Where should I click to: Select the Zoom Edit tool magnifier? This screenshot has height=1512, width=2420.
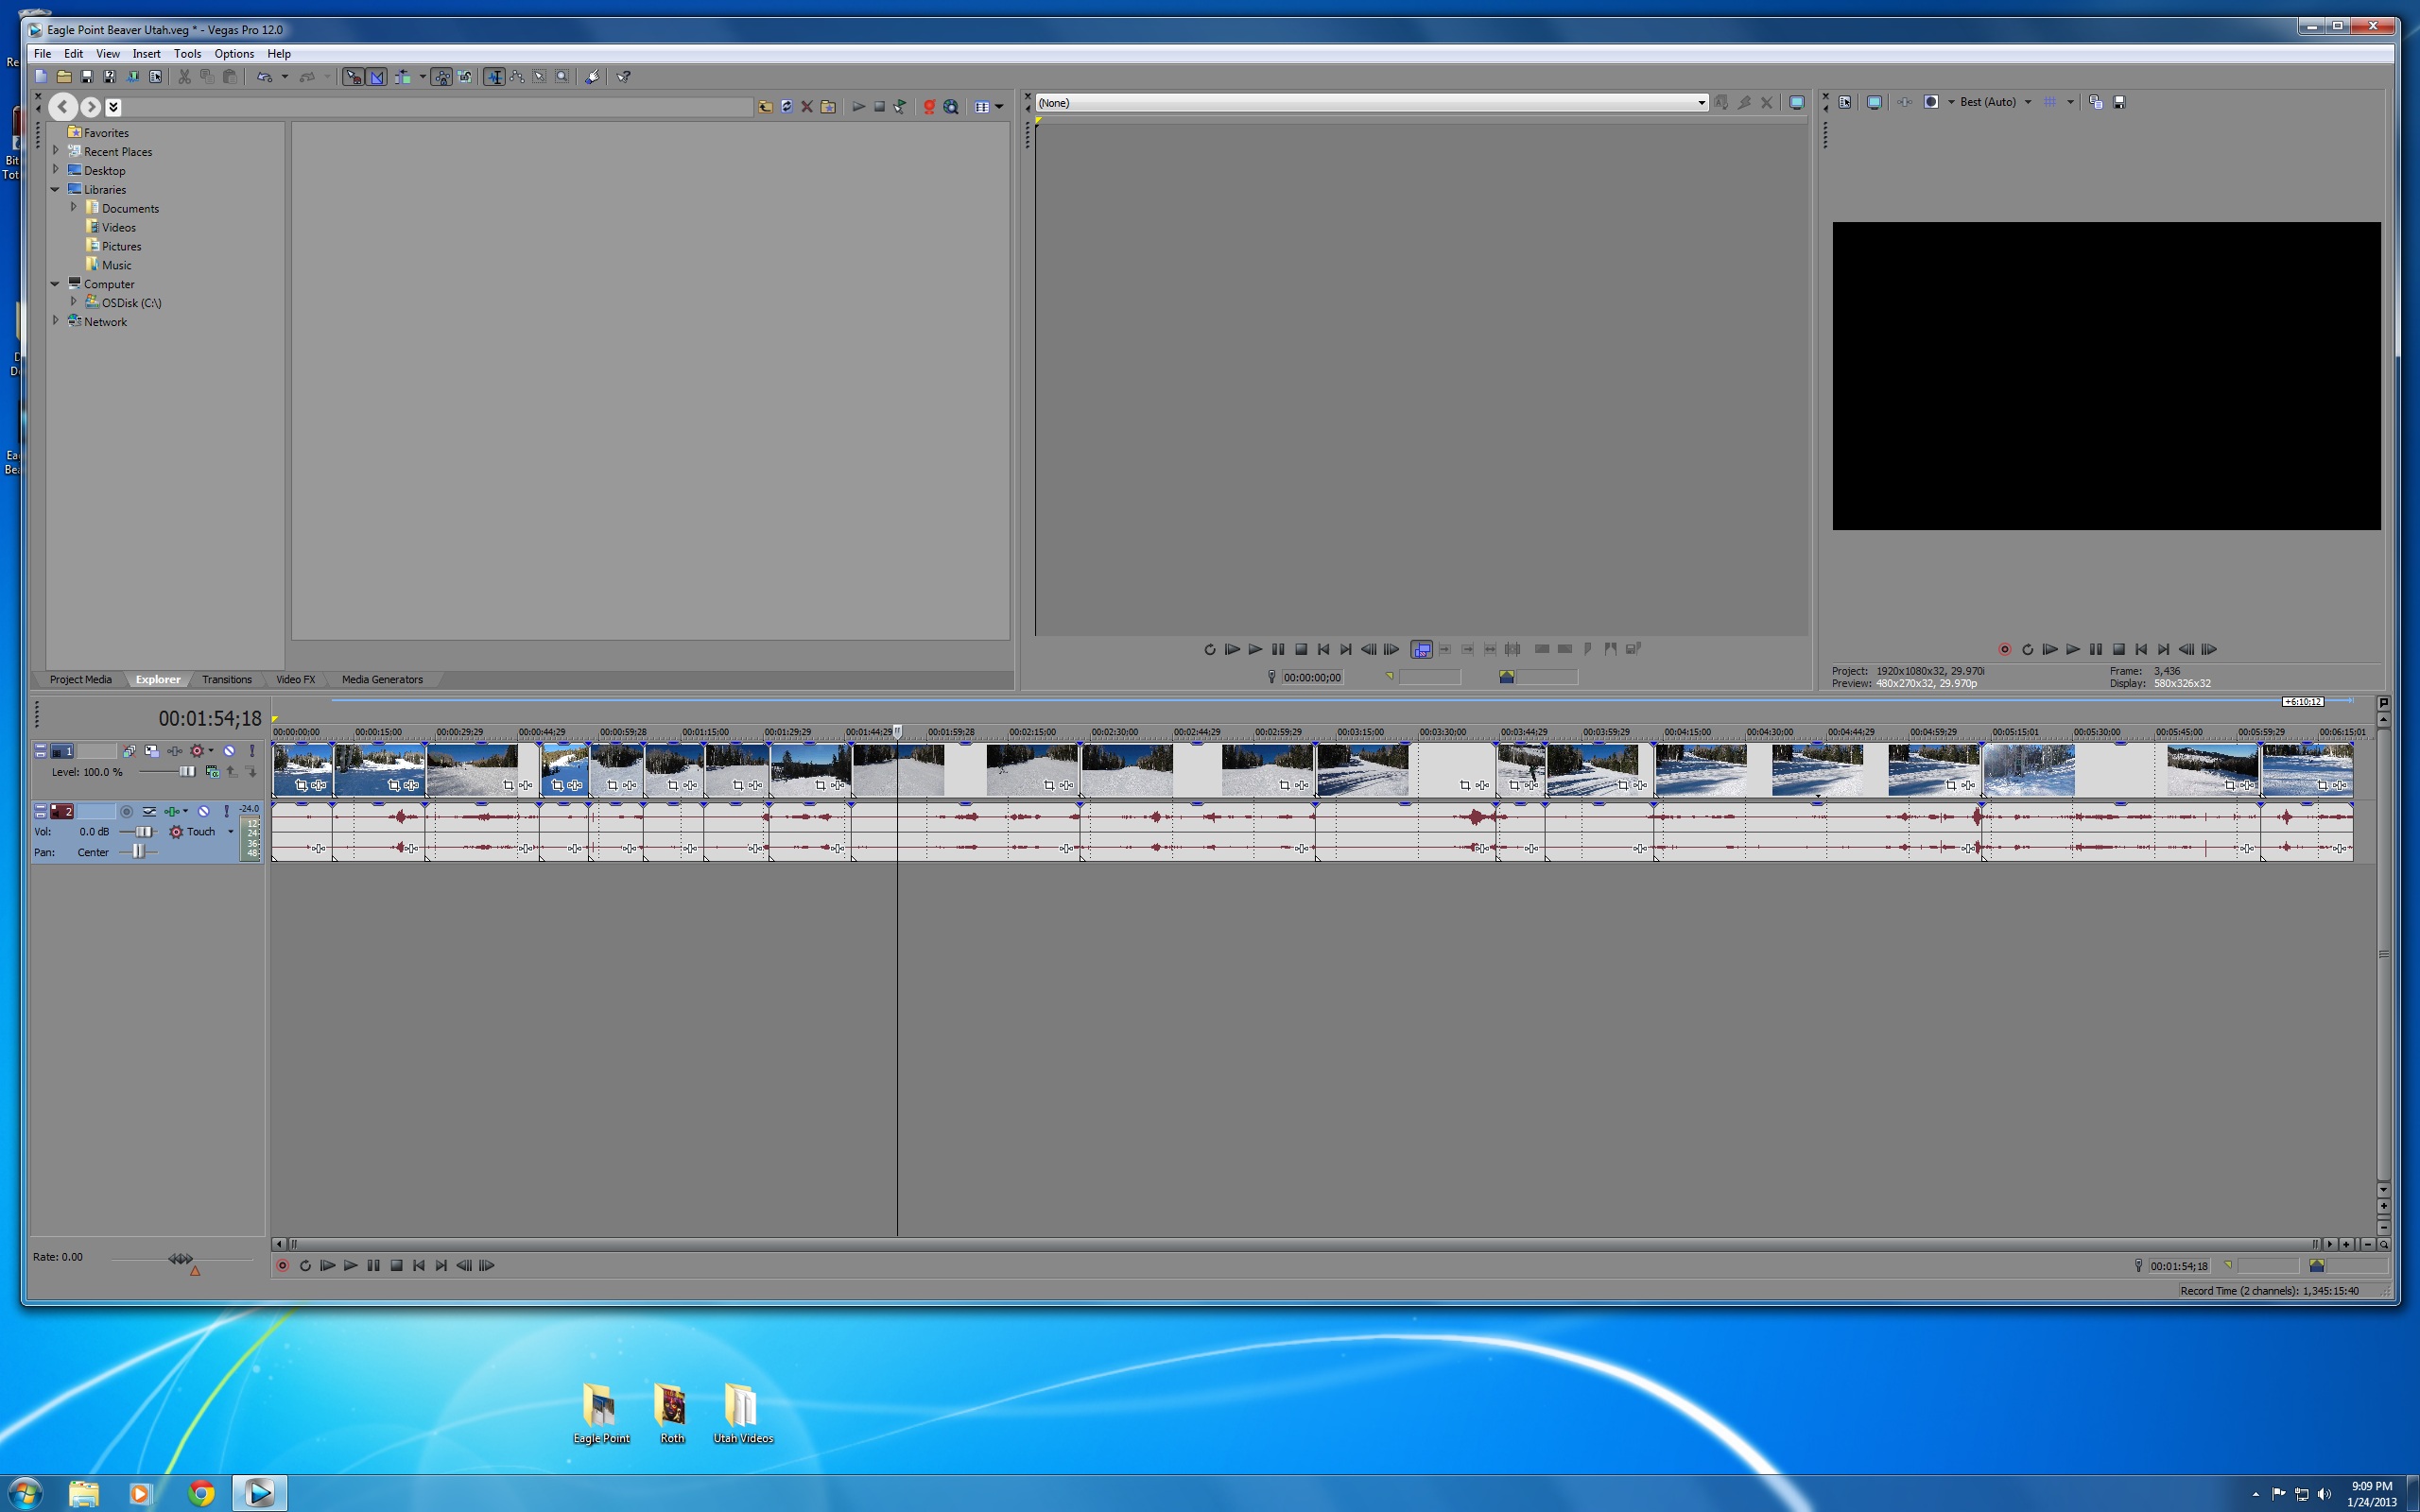pos(562,77)
